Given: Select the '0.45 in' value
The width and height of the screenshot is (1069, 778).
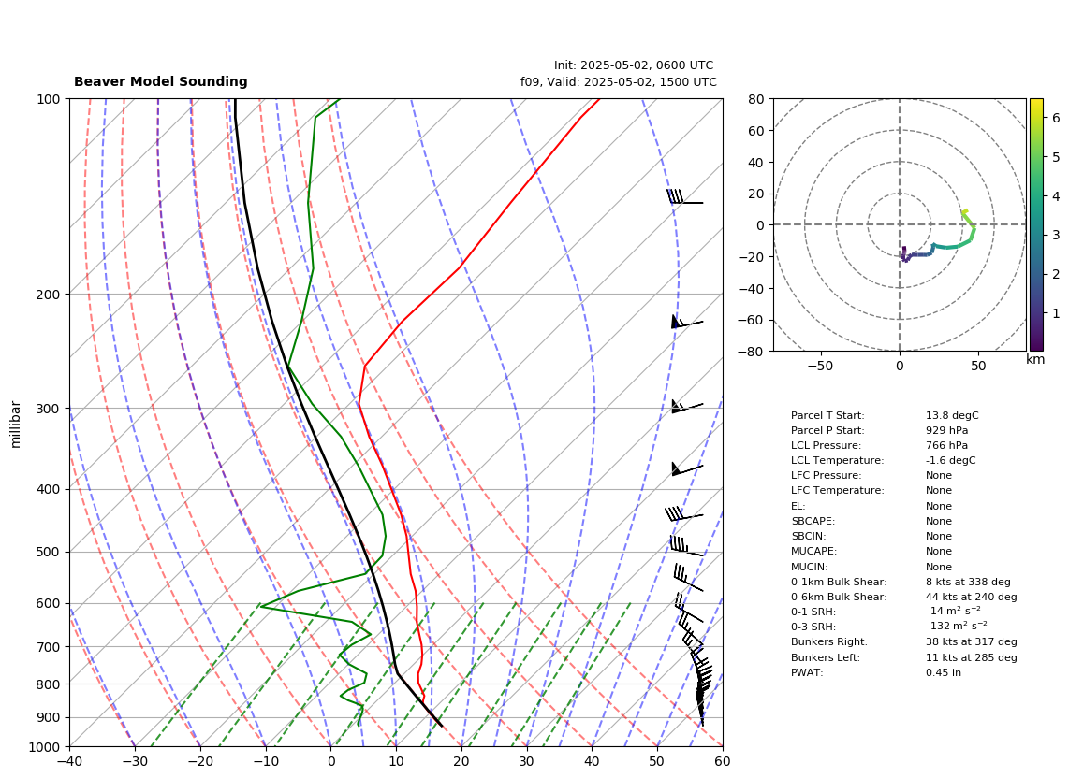Looking at the screenshot, I should coord(944,672).
